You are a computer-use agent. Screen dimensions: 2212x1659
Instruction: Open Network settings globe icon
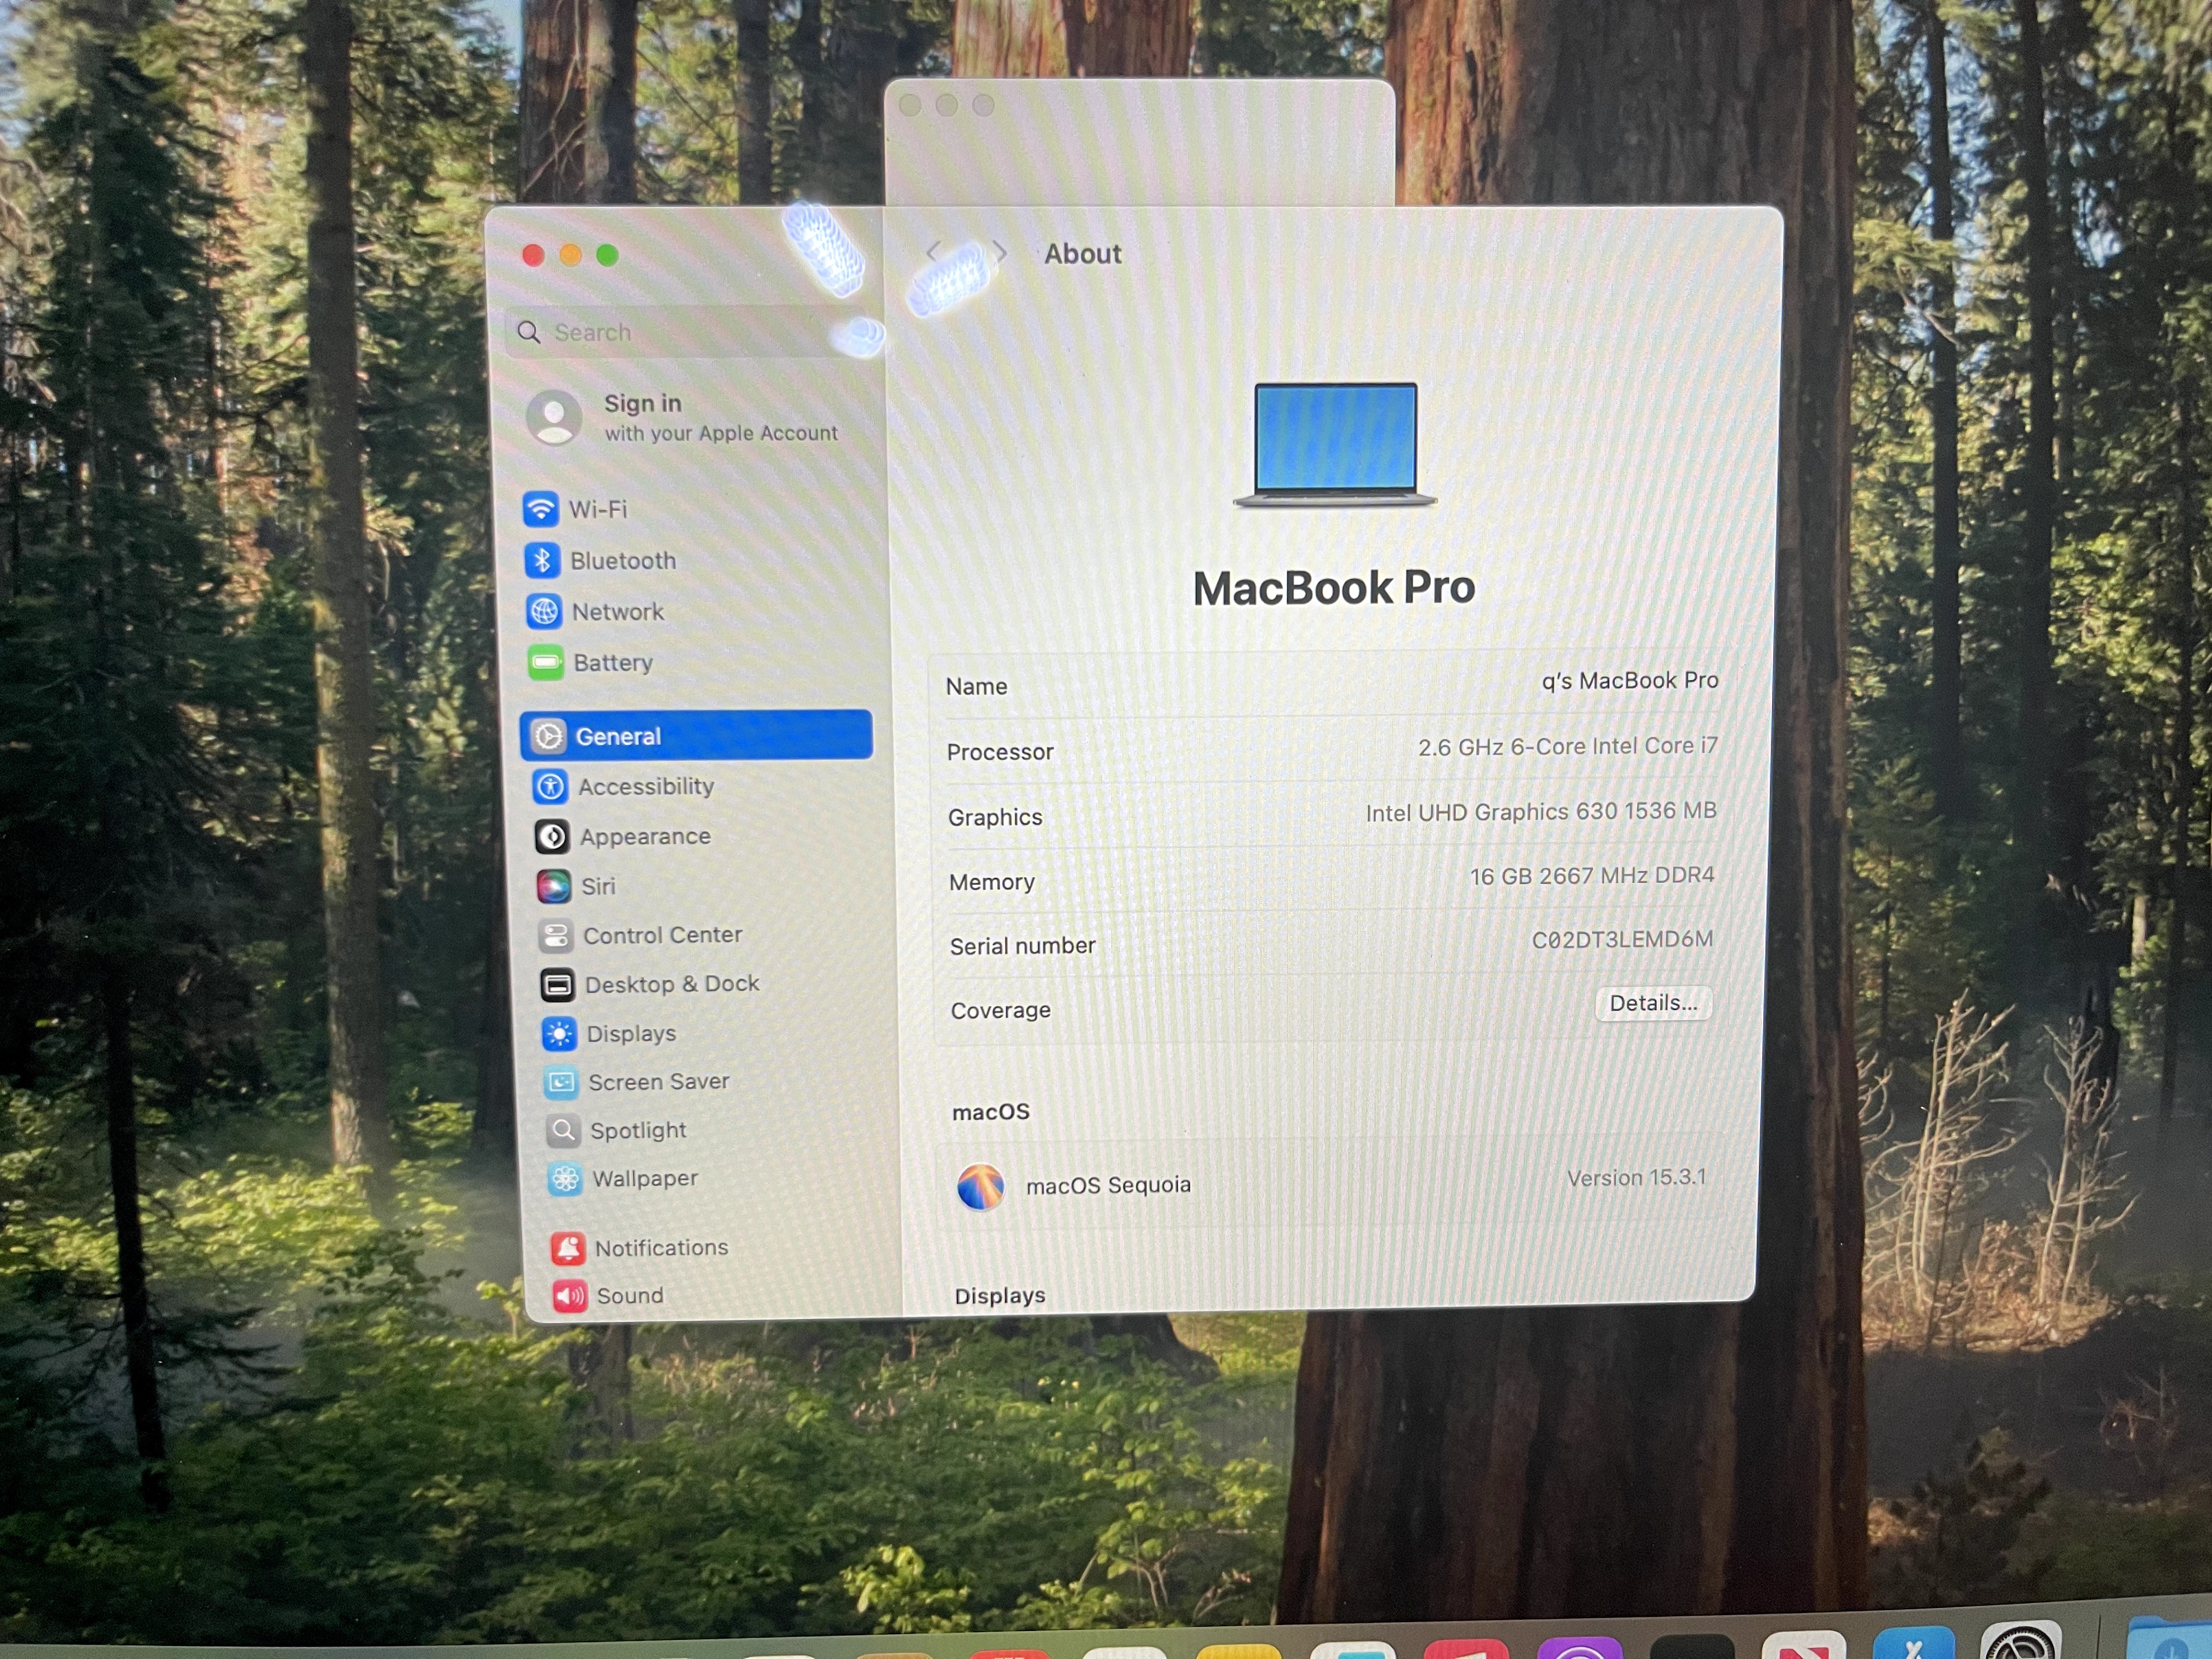tap(544, 611)
